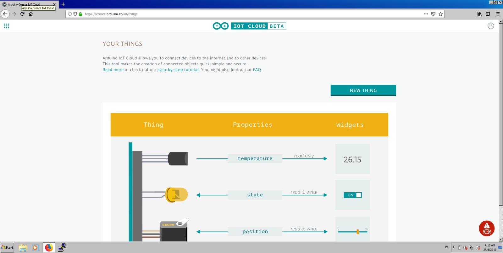View the green padlock connection details

click(80, 14)
